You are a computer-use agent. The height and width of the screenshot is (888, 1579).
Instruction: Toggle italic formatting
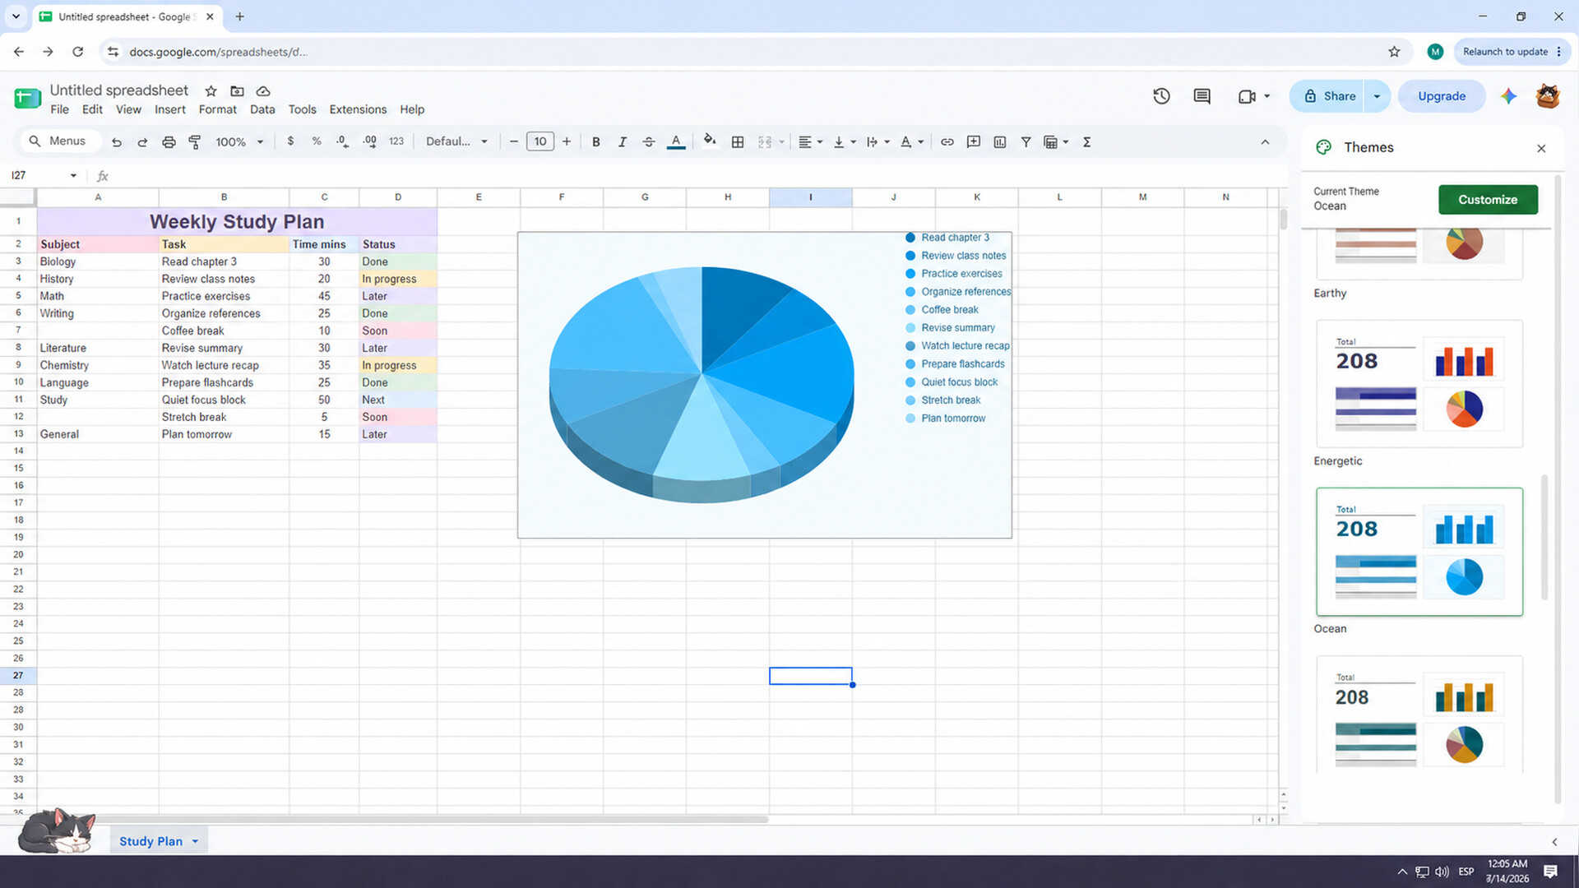pyautogui.click(x=623, y=142)
